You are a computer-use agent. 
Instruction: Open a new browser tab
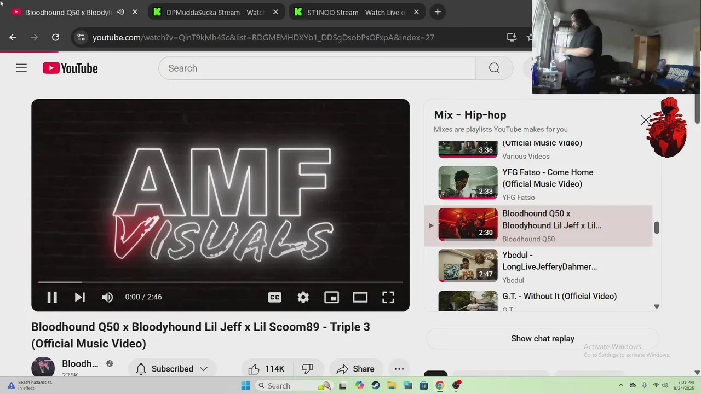pyautogui.click(x=437, y=12)
